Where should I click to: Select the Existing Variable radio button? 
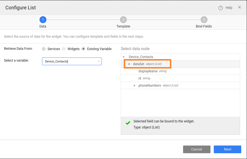click(x=83, y=49)
